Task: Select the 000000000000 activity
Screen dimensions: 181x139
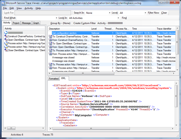Action: point(24,33)
